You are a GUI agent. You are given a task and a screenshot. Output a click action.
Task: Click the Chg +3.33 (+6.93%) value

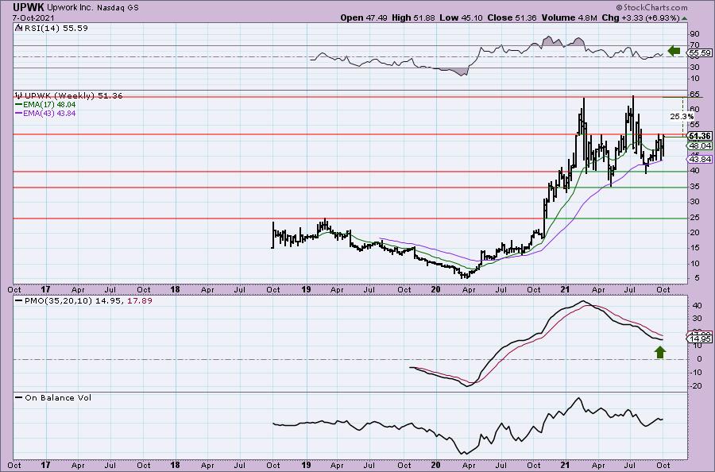coord(640,17)
